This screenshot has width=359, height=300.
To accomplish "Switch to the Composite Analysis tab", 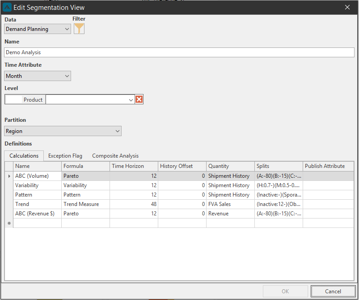I will [115, 156].
